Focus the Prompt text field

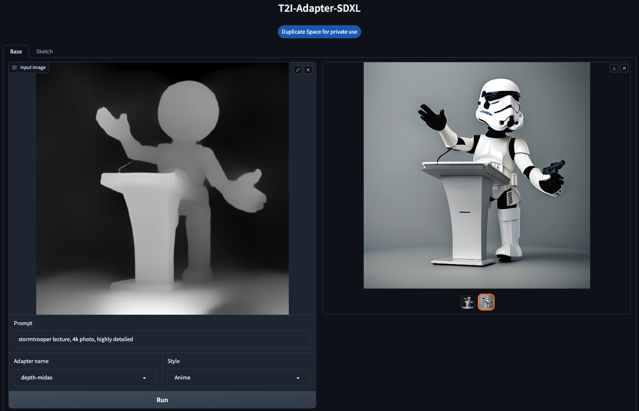(162, 339)
